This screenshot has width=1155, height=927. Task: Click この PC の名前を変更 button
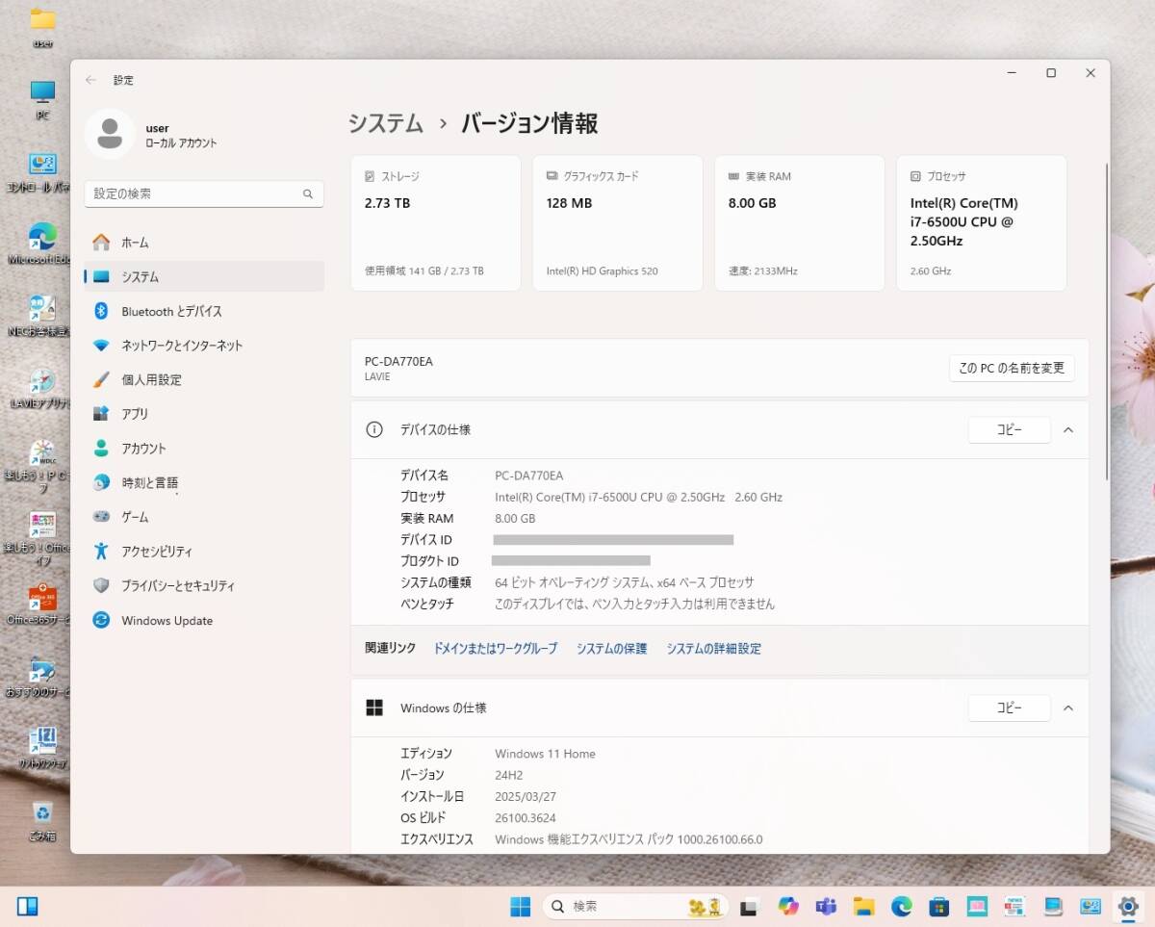(x=1012, y=368)
